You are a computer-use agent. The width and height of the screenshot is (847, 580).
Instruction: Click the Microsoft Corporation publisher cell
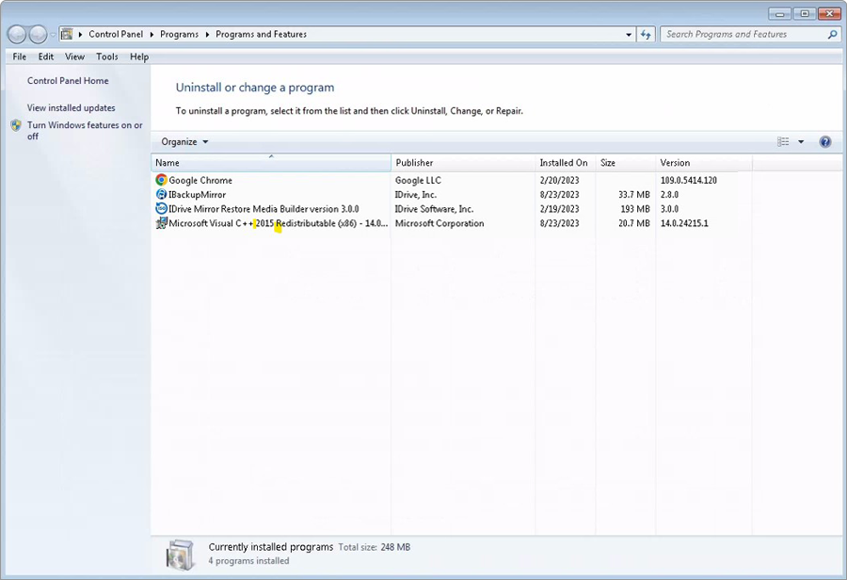(x=439, y=223)
